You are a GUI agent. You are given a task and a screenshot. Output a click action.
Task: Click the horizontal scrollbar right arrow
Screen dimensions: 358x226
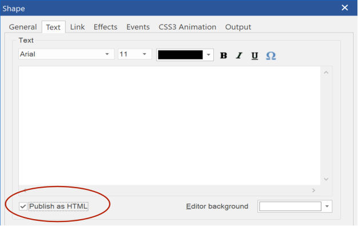314,191
